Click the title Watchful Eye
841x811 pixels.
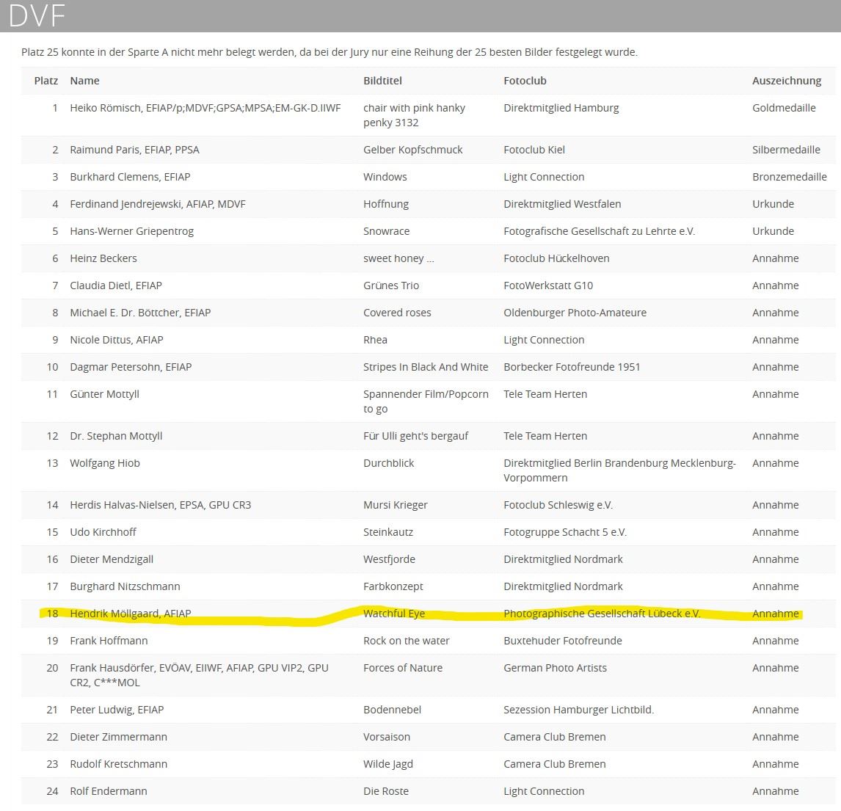tap(394, 614)
